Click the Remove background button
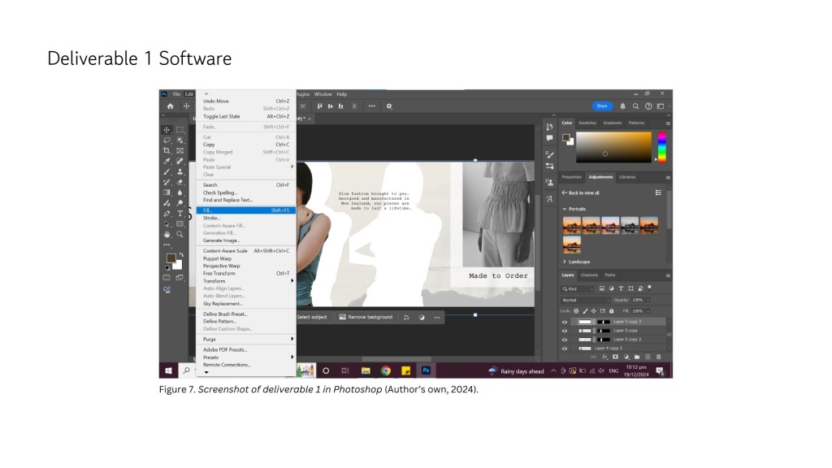The height and width of the screenshot is (468, 832). [x=366, y=317]
